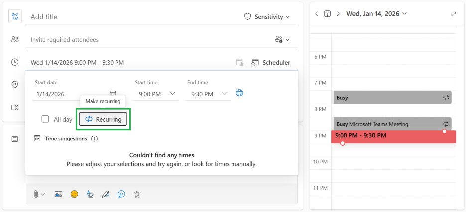Click the video camera meeting icon
Screen dimensions: 466x212
pos(15,107)
